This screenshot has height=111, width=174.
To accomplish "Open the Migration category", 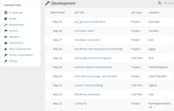I will coord(14,37).
